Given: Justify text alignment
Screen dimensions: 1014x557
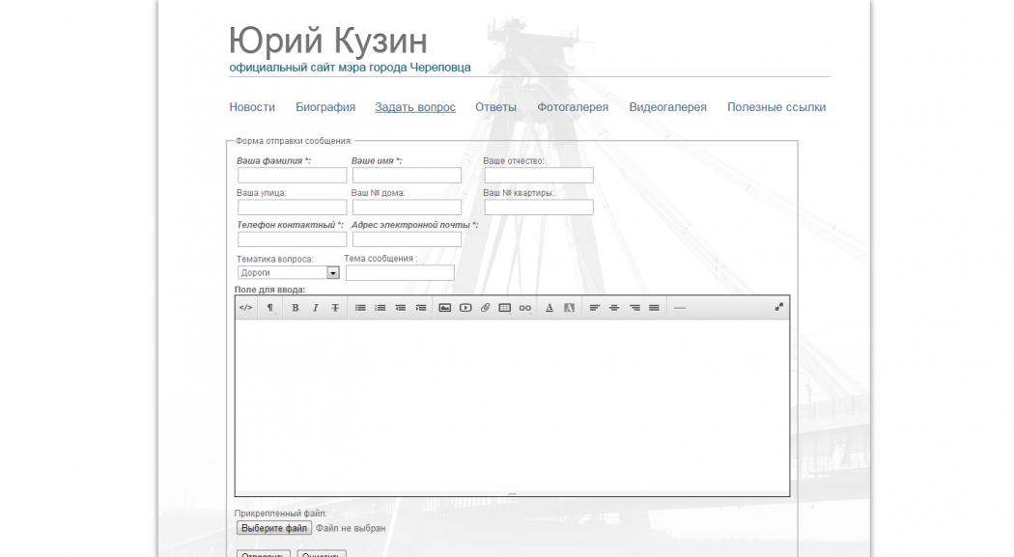Looking at the screenshot, I should coord(655,308).
